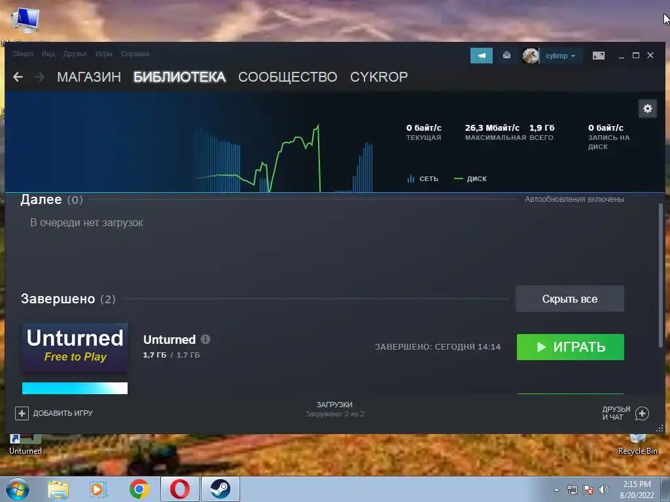This screenshot has height=502, width=670.
Task: Open Friends and Chat plus icon
Action: pyautogui.click(x=642, y=413)
